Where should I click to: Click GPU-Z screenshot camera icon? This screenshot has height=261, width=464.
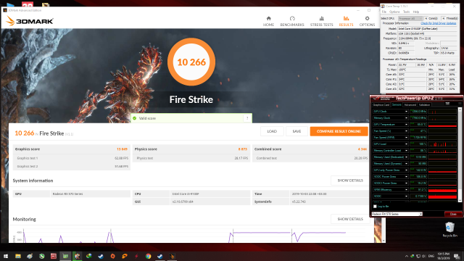pos(447,104)
